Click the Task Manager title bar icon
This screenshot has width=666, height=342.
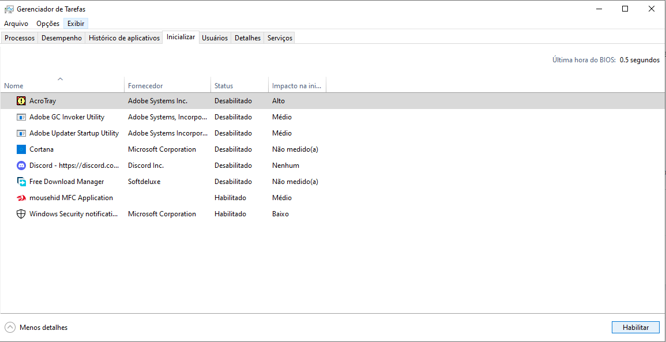(9, 9)
